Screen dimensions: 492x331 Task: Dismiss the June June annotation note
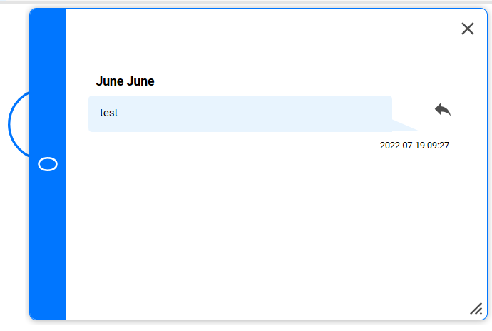468,29
